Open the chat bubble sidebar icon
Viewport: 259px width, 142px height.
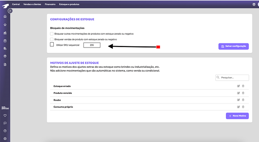click(x=5, y=123)
